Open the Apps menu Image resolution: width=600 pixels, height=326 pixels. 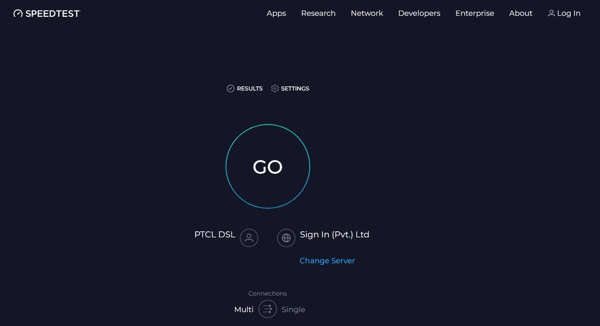[x=276, y=13]
